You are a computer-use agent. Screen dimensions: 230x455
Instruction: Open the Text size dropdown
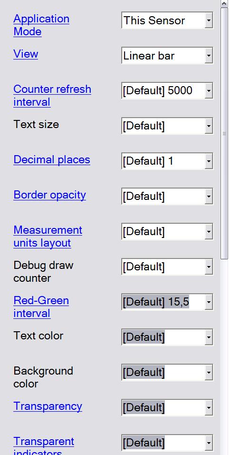pyautogui.click(x=167, y=126)
